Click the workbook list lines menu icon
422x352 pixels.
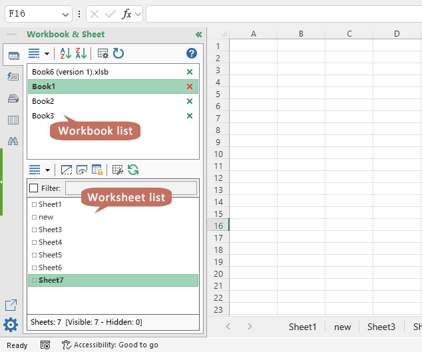[34, 53]
